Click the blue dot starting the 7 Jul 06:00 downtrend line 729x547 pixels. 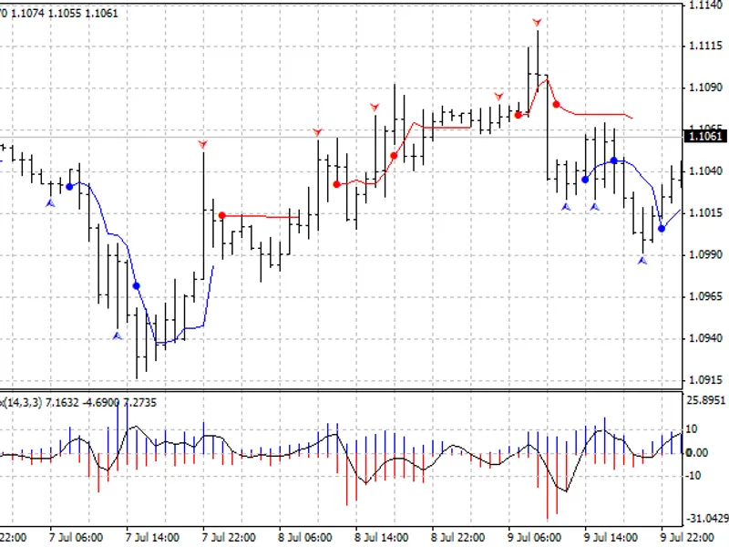pyautogui.click(x=70, y=187)
